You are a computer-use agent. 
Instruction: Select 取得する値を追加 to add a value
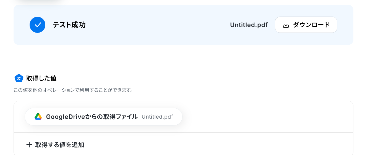(55, 145)
